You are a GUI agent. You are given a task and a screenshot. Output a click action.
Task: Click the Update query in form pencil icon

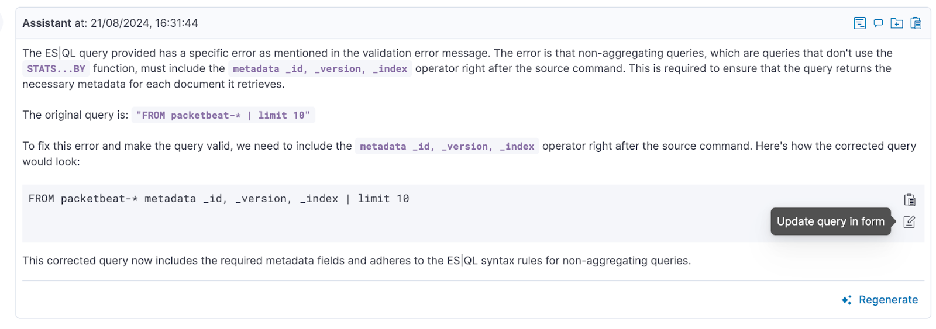pos(909,221)
